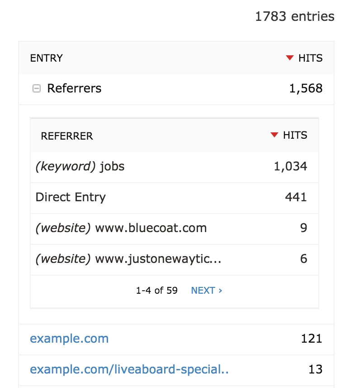This screenshot has width=340, height=388.
Task: Click the nested table HITS header
Action: click(x=294, y=135)
